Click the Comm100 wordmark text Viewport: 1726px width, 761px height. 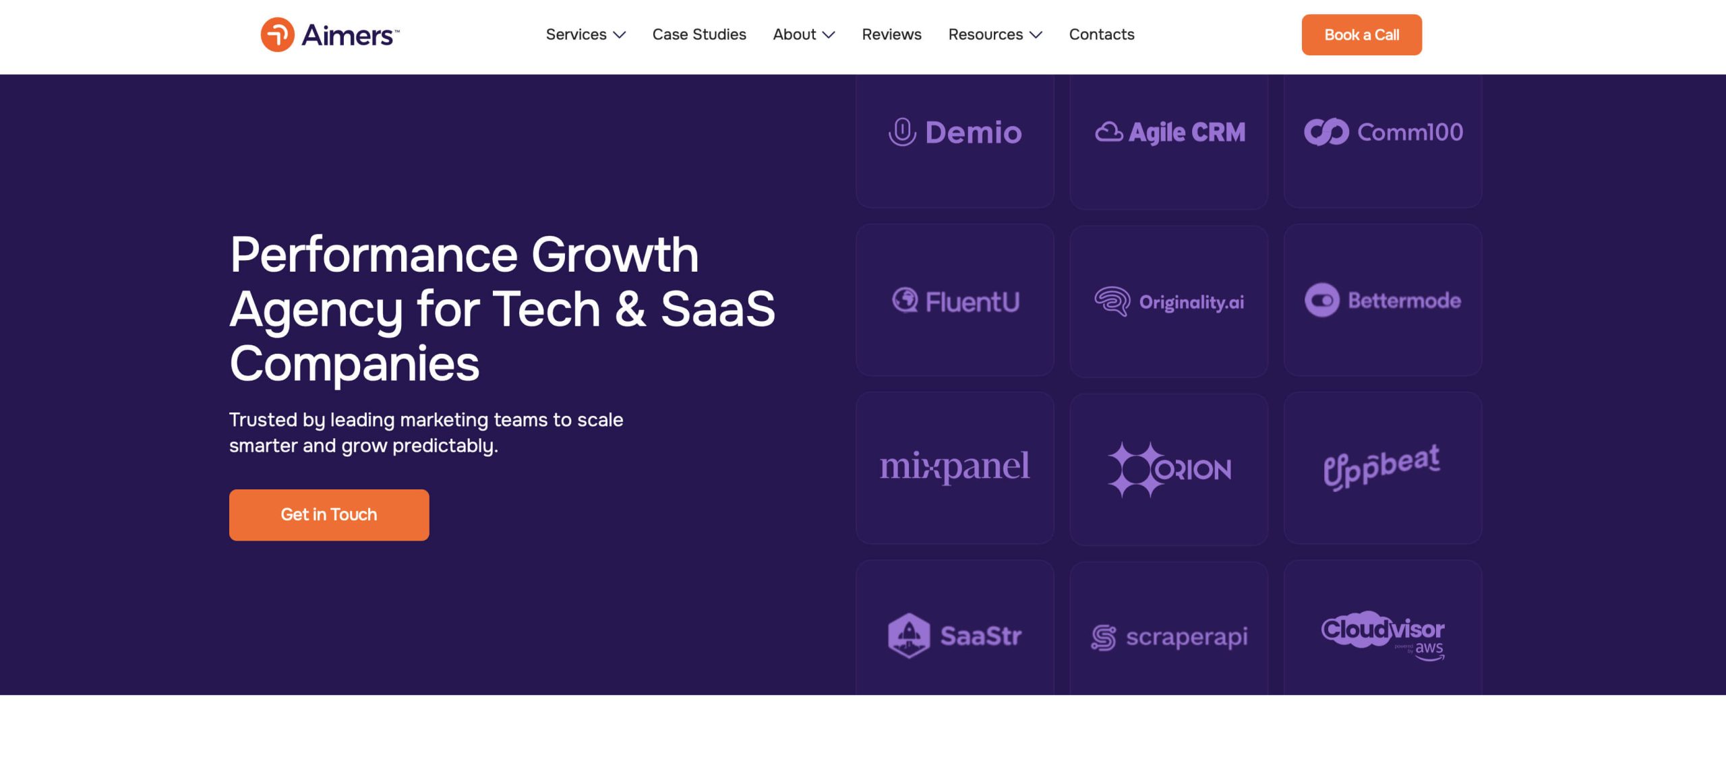coord(1410,132)
